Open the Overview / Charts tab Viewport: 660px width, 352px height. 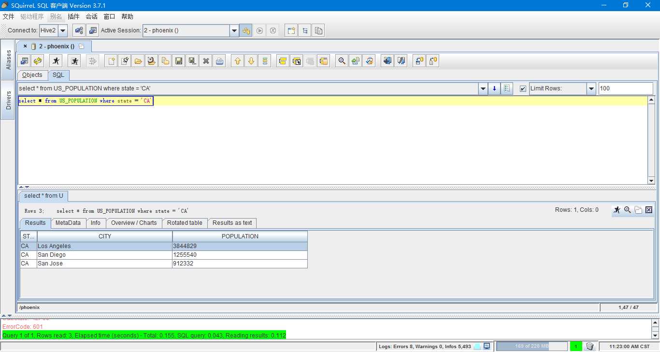134,223
